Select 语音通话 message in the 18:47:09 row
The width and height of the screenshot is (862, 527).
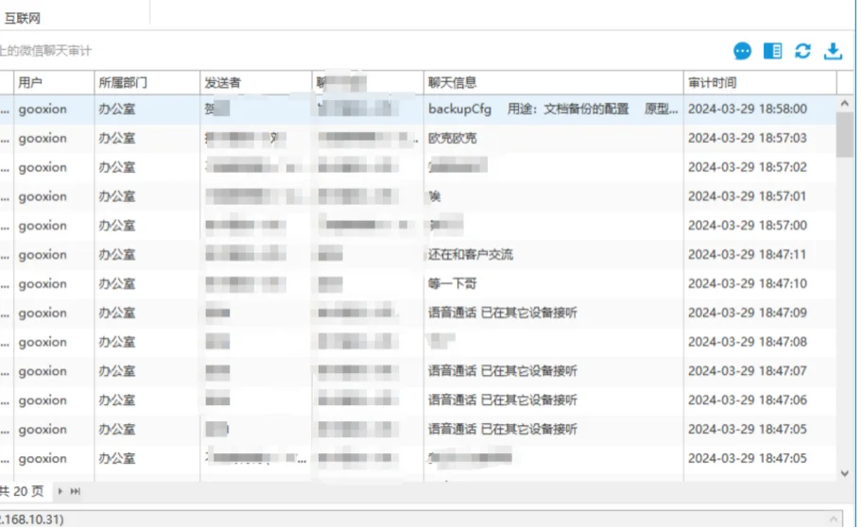(x=503, y=313)
